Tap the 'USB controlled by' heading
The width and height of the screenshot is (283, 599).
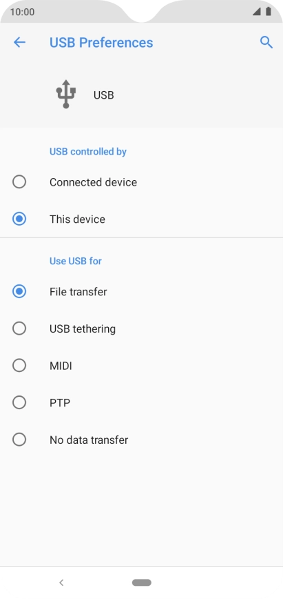pyautogui.click(x=88, y=152)
